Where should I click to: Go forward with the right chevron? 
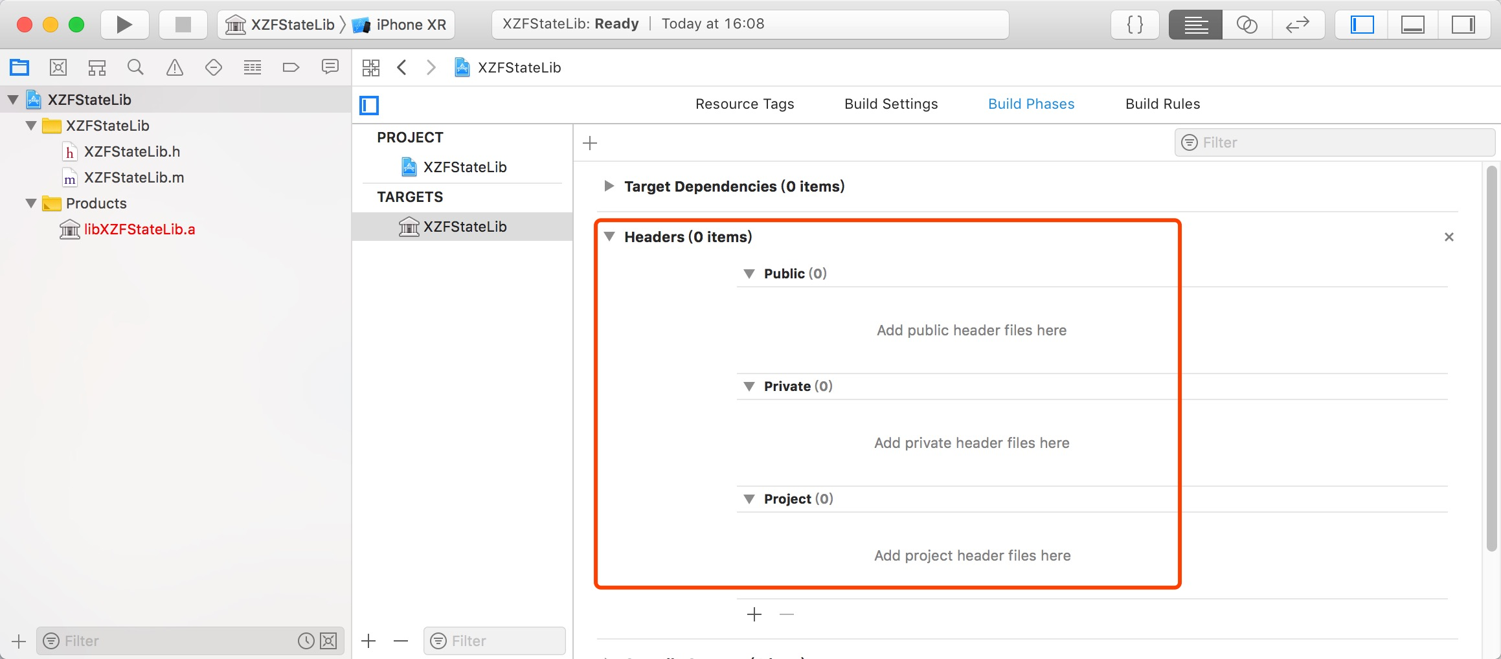click(431, 68)
